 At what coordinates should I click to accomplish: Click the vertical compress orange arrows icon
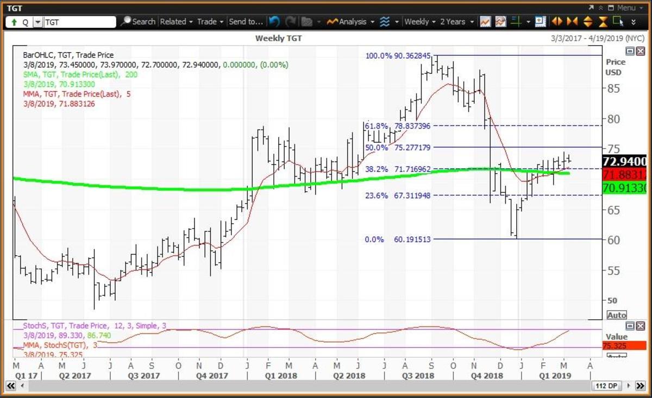(x=603, y=22)
